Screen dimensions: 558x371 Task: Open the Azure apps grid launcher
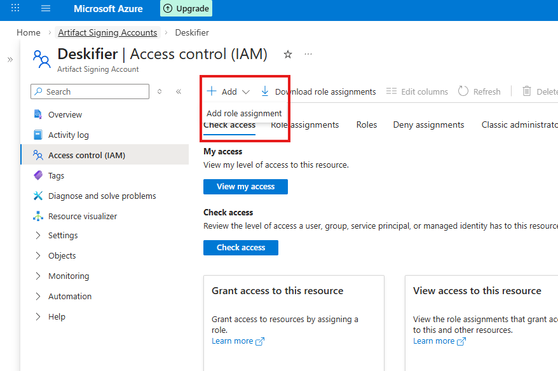click(x=15, y=8)
